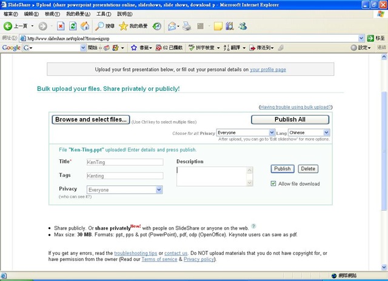Click the Google toolbar logo
This screenshot has height=281, width=388.
point(11,48)
